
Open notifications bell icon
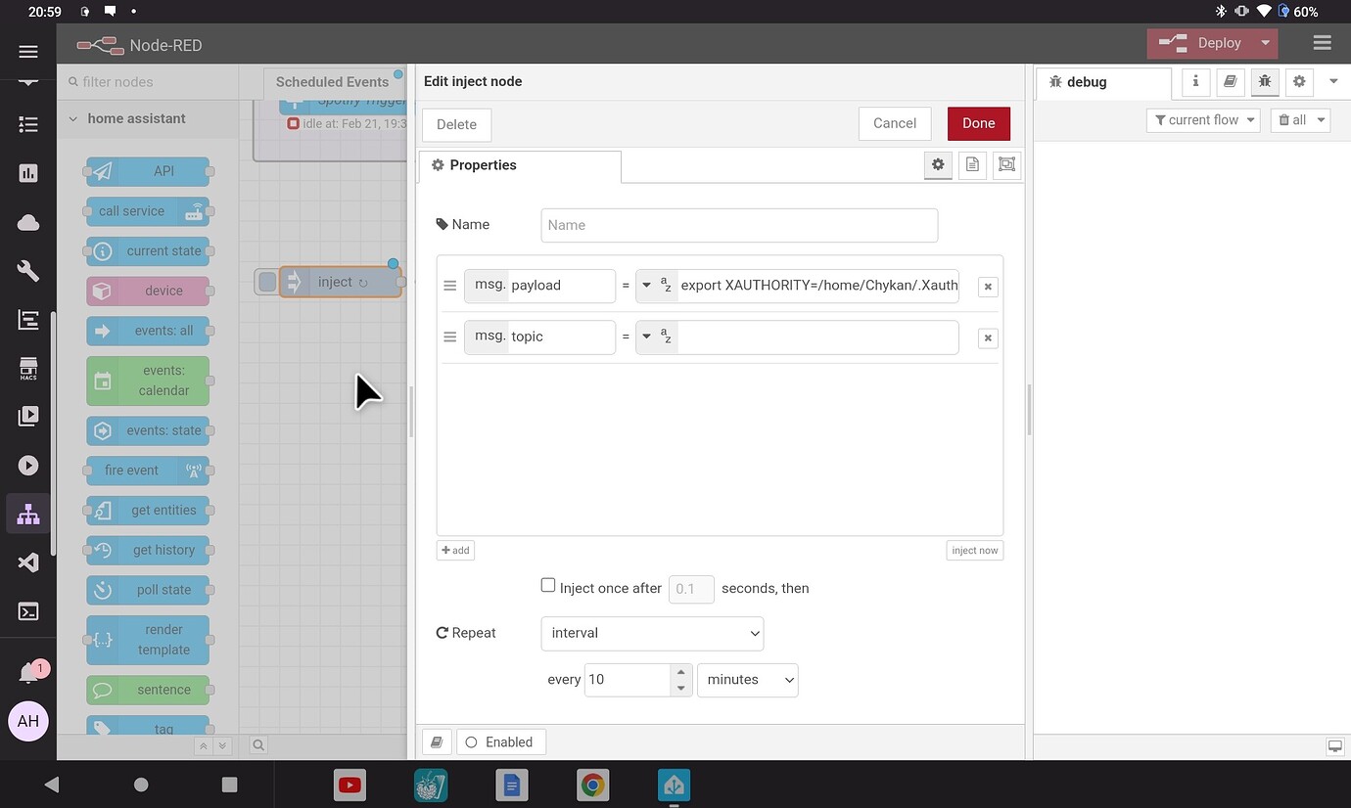[28, 673]
